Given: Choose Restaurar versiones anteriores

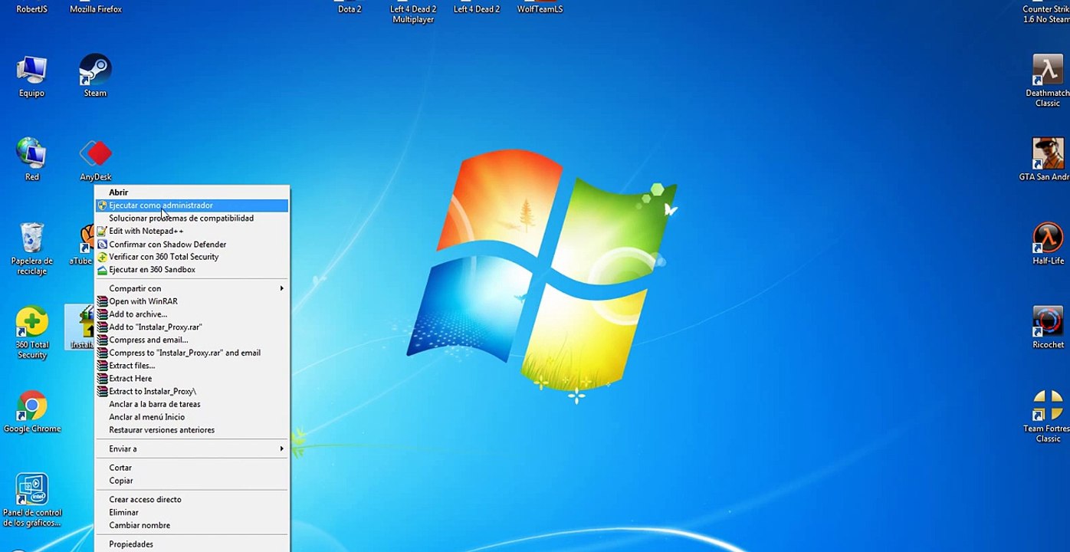Looking at the screenshot, I should (192, 430).
